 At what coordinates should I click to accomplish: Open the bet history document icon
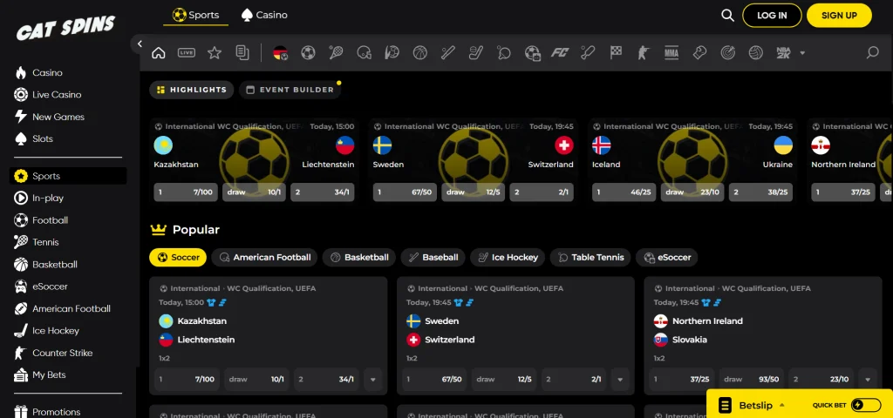(242, 53)
